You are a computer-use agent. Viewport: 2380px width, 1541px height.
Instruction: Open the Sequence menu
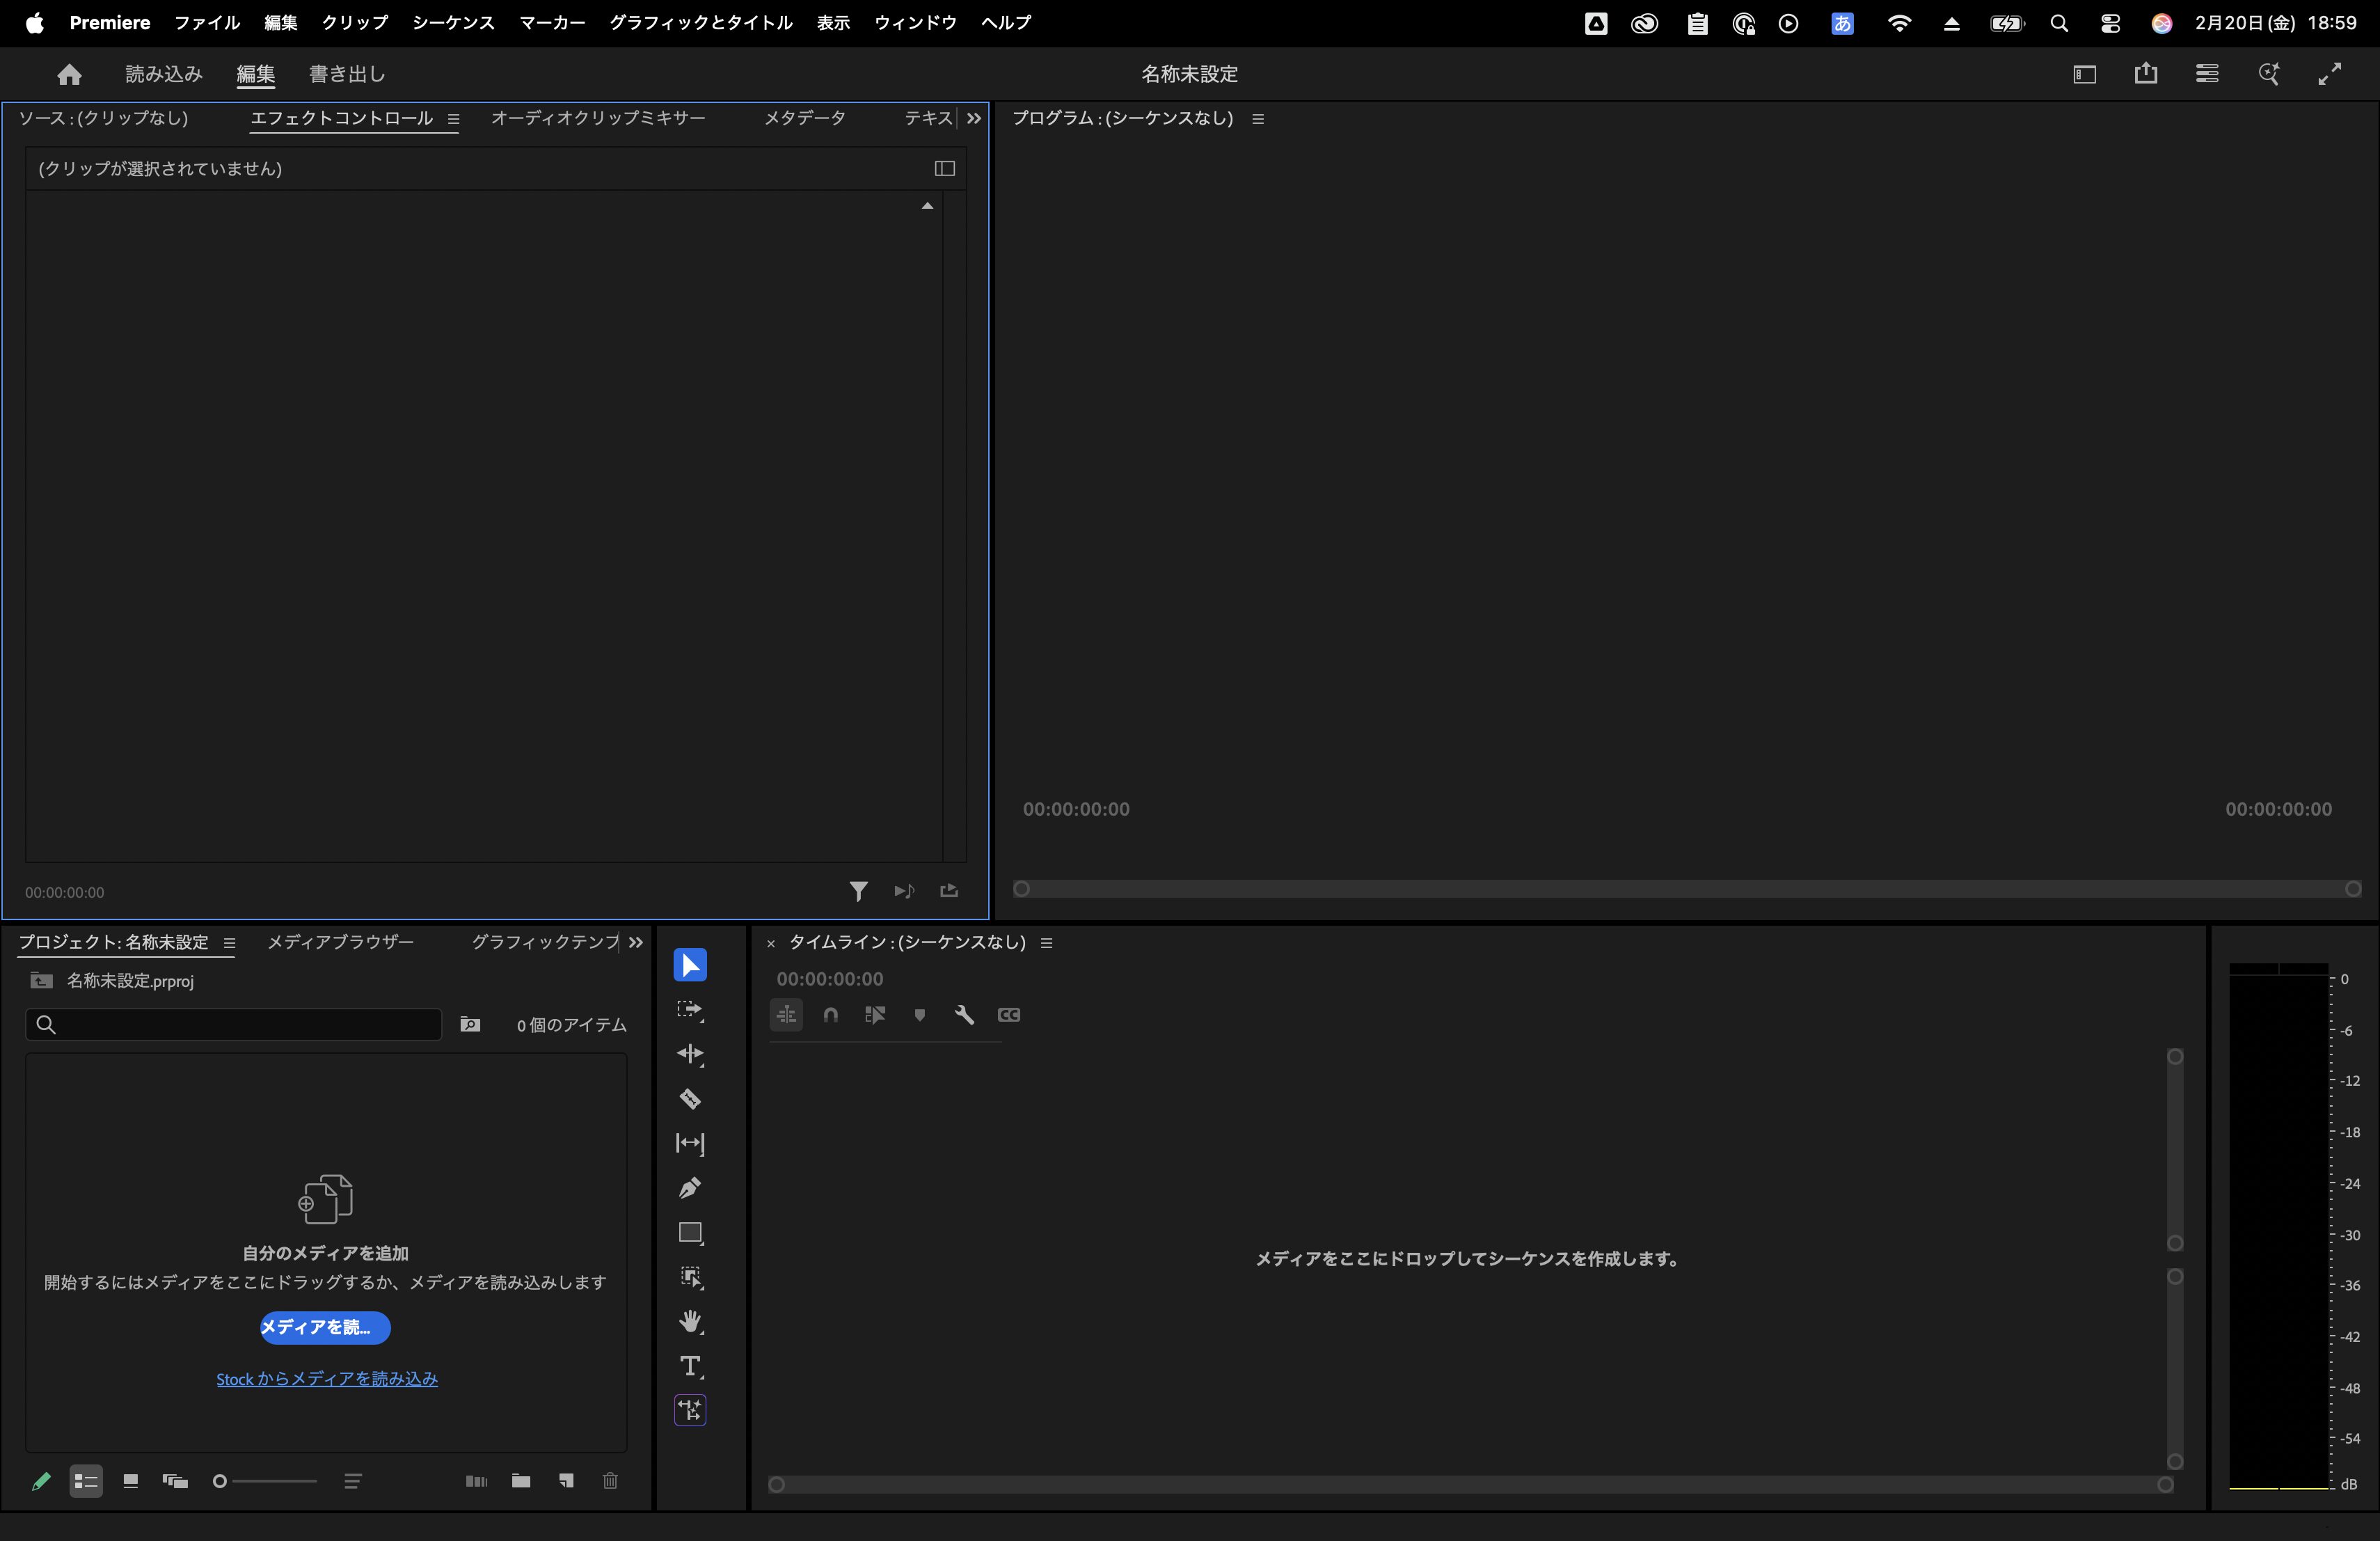click(x=453, y=22)
